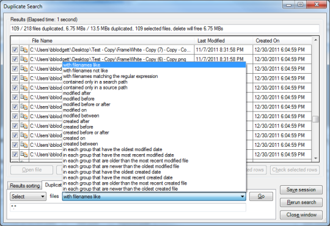The width and height of the screenshot is (330, 226).
Task: Click the Duplicate tab beside Results sorting
Action: click(53, 185)
